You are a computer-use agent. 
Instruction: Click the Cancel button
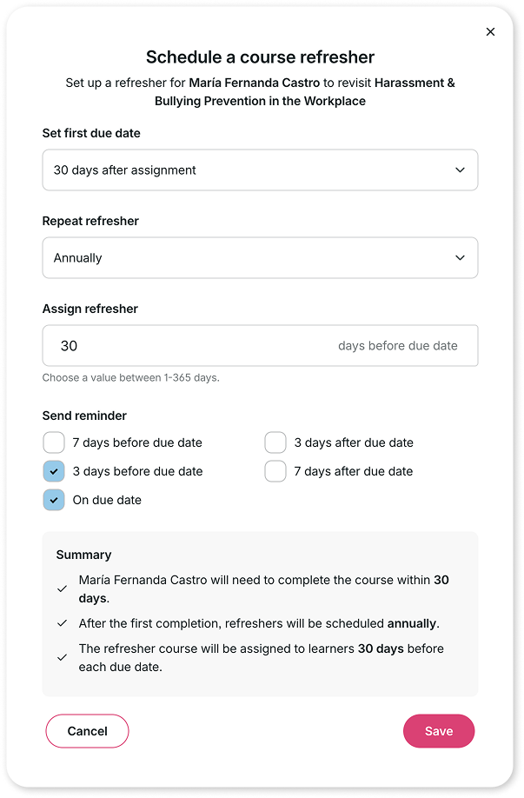tap(87, 731)
